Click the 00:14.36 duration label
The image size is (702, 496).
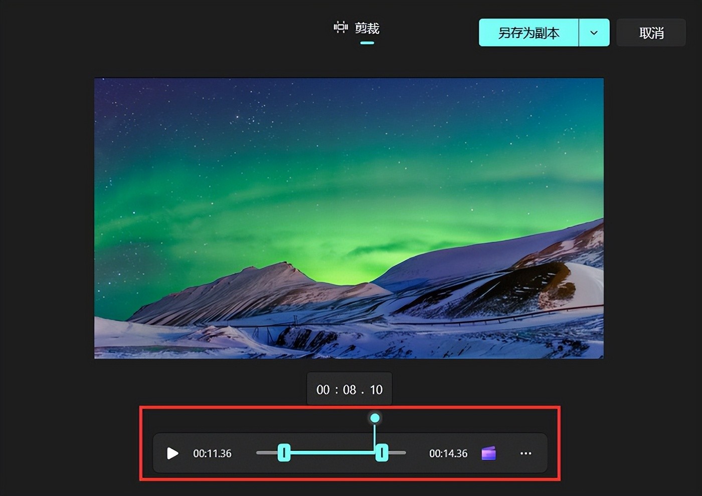coord(448,453)
